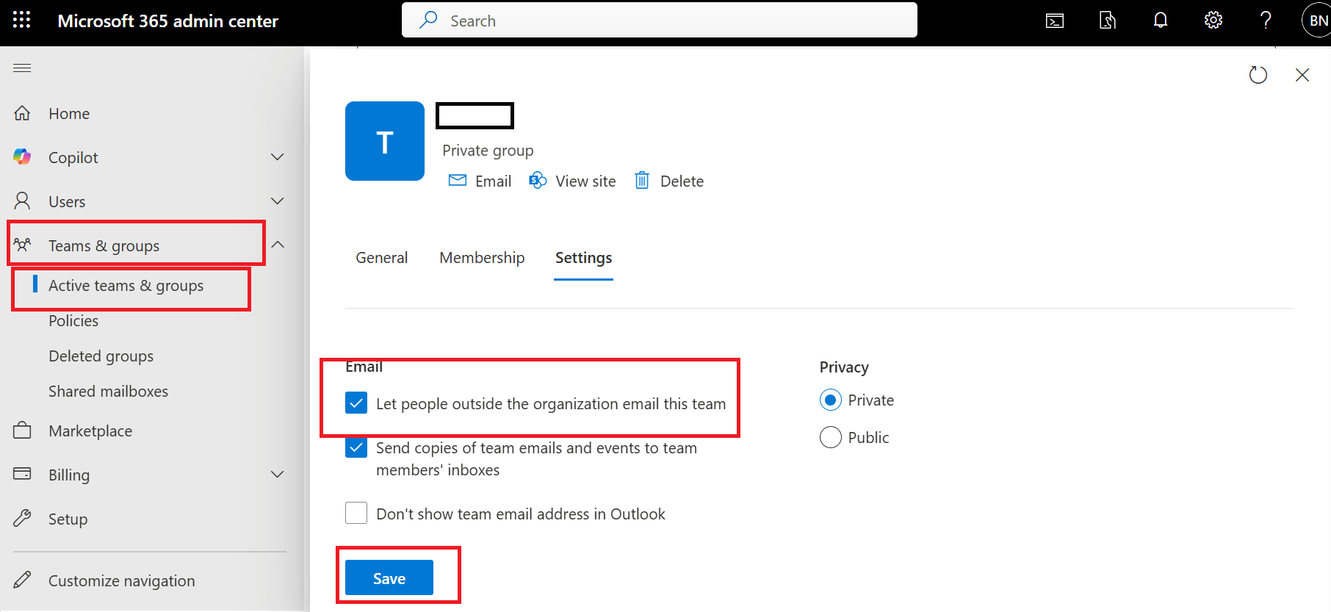Click the Users person icon
Screen dimensions: 1331x612
[23, 201]
